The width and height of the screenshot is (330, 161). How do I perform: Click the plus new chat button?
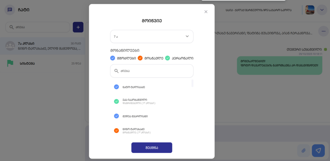[78, 27]
